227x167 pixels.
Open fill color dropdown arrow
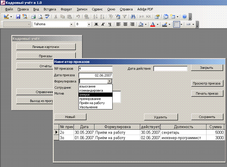point(146,24)
